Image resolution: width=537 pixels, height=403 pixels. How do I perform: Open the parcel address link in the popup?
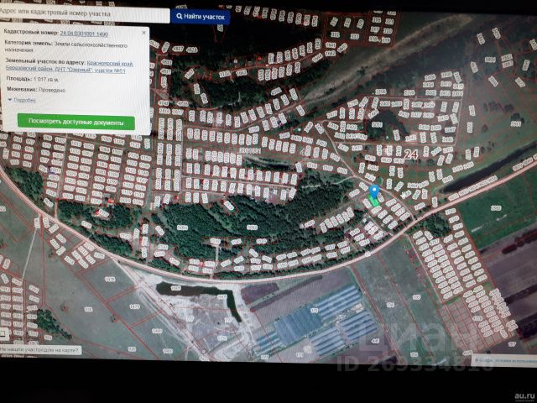coord(70,67)
